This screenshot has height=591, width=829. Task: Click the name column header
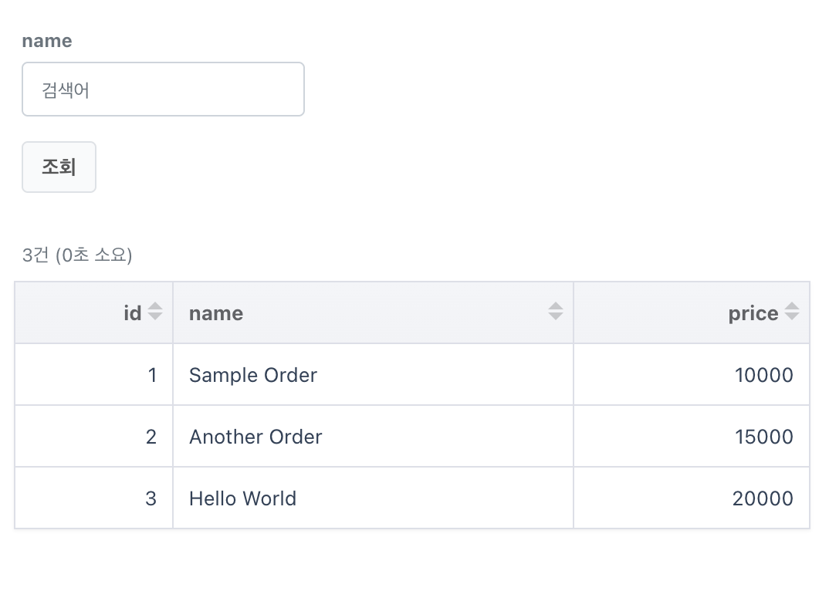click(216, 313)
